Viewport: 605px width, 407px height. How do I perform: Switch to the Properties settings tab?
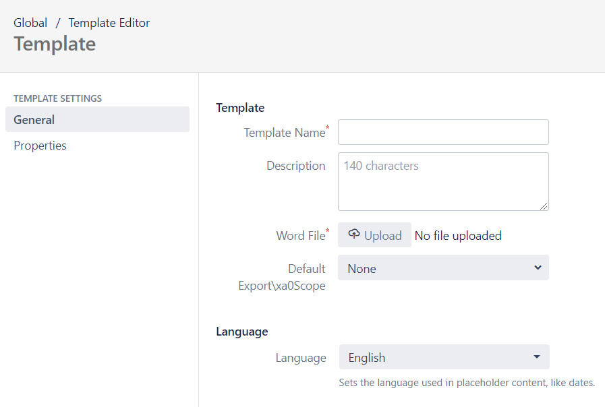click(40, 146)
